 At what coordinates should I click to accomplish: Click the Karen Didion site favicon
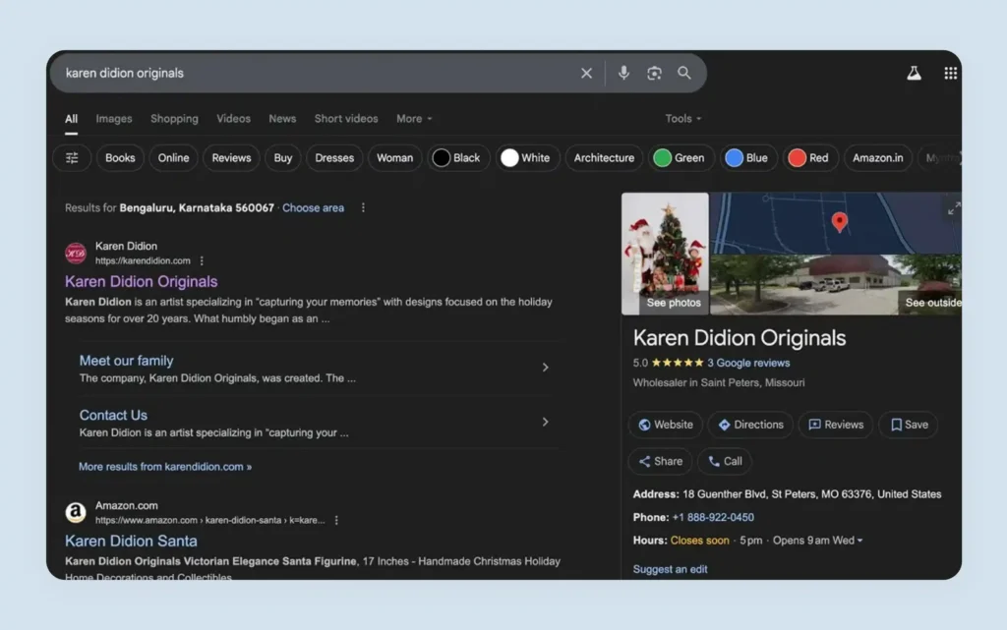coord(76,253)
